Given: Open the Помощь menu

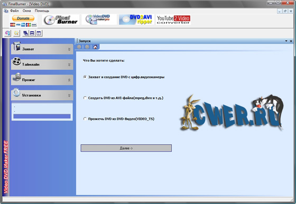Looking at the screenshot, I should 42,11.
